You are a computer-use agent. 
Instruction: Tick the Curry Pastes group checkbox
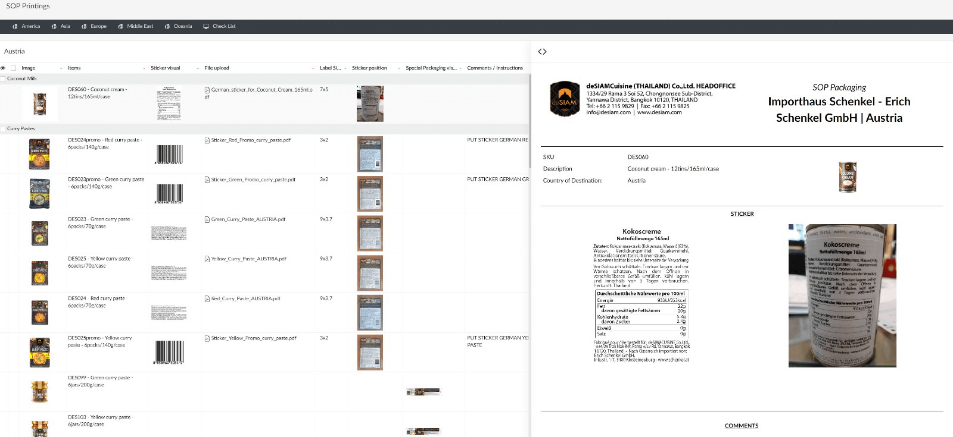pos(3,128)
